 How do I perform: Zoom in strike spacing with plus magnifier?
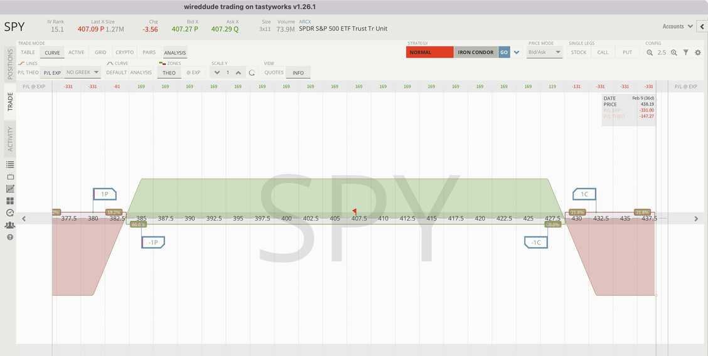pyautogui.click(x=673, y=52)
